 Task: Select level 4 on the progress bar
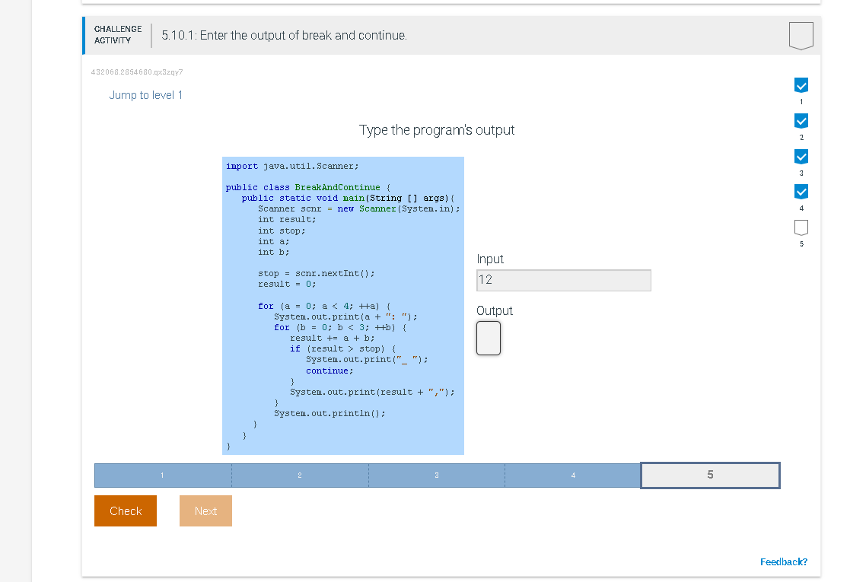(x=572, y=475)
